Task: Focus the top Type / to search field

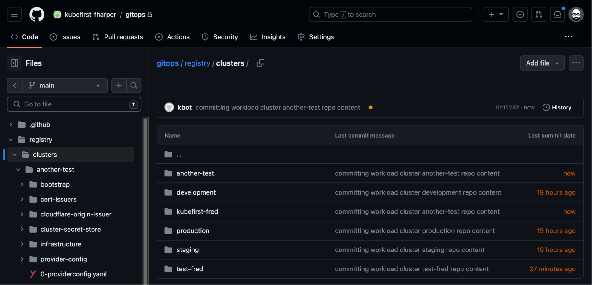Action: click(390, 14)
